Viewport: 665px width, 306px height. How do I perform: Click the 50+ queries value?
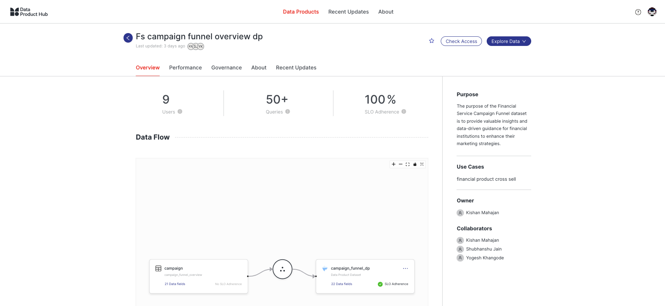coord(277,100)
